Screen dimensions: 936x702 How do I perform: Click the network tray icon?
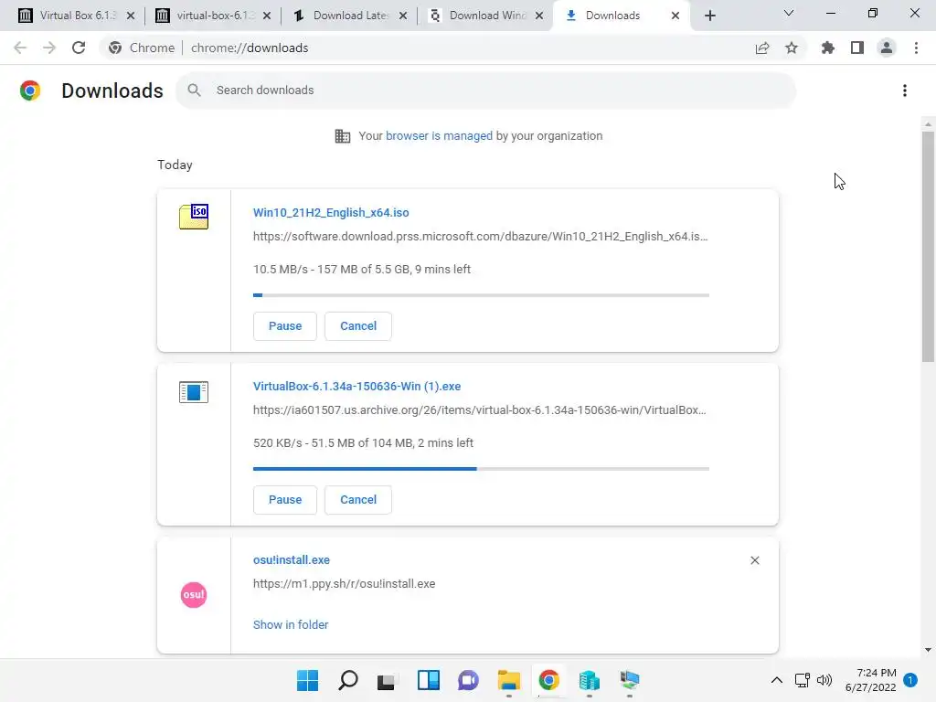click(803, 680)
